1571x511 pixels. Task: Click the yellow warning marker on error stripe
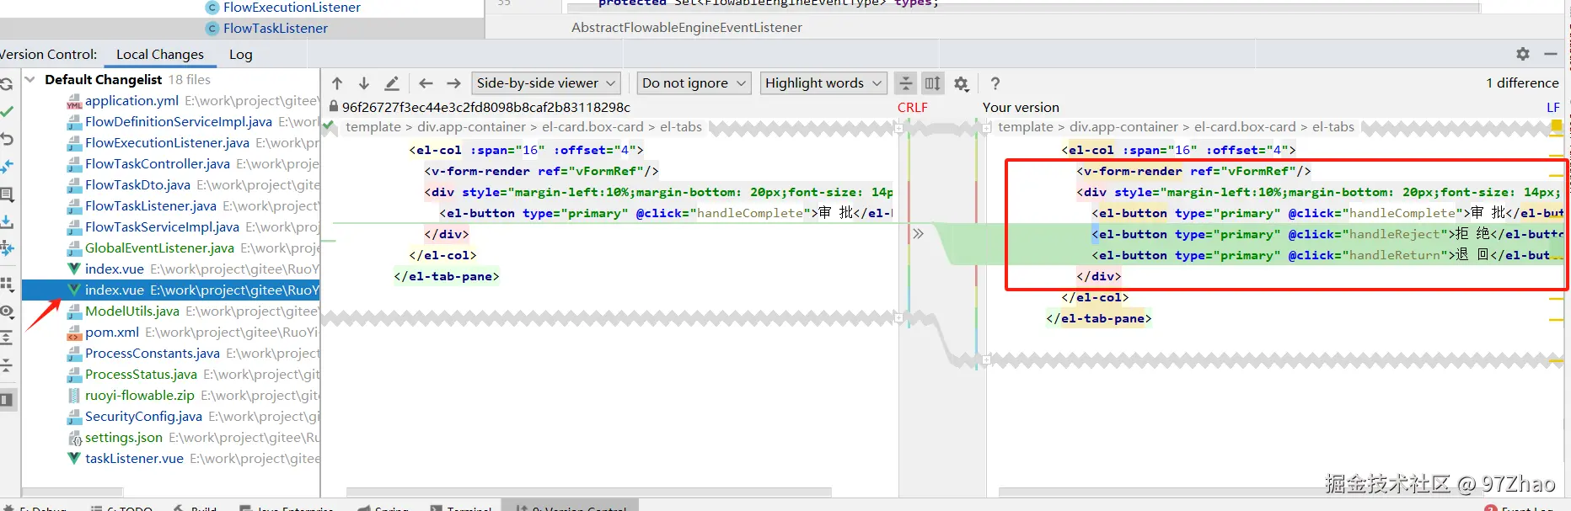(x=1556, y=126)
